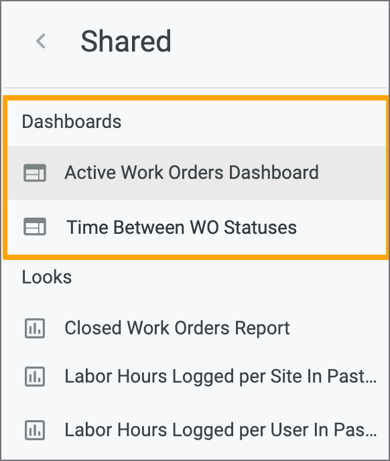Open the Active Work Orders Dashboard
Screen dimensions: 390x461
click(197, 173)
